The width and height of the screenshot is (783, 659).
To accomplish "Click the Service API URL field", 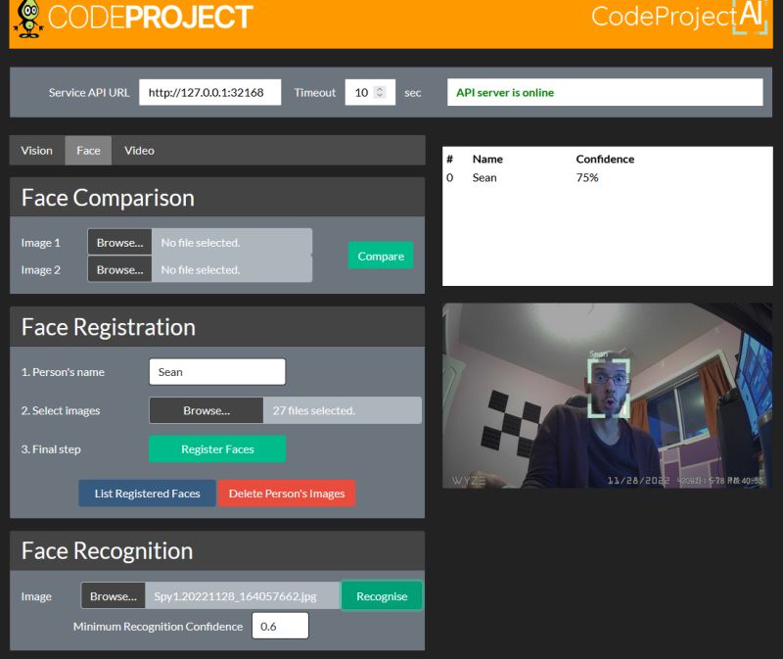I will [208, 92].
